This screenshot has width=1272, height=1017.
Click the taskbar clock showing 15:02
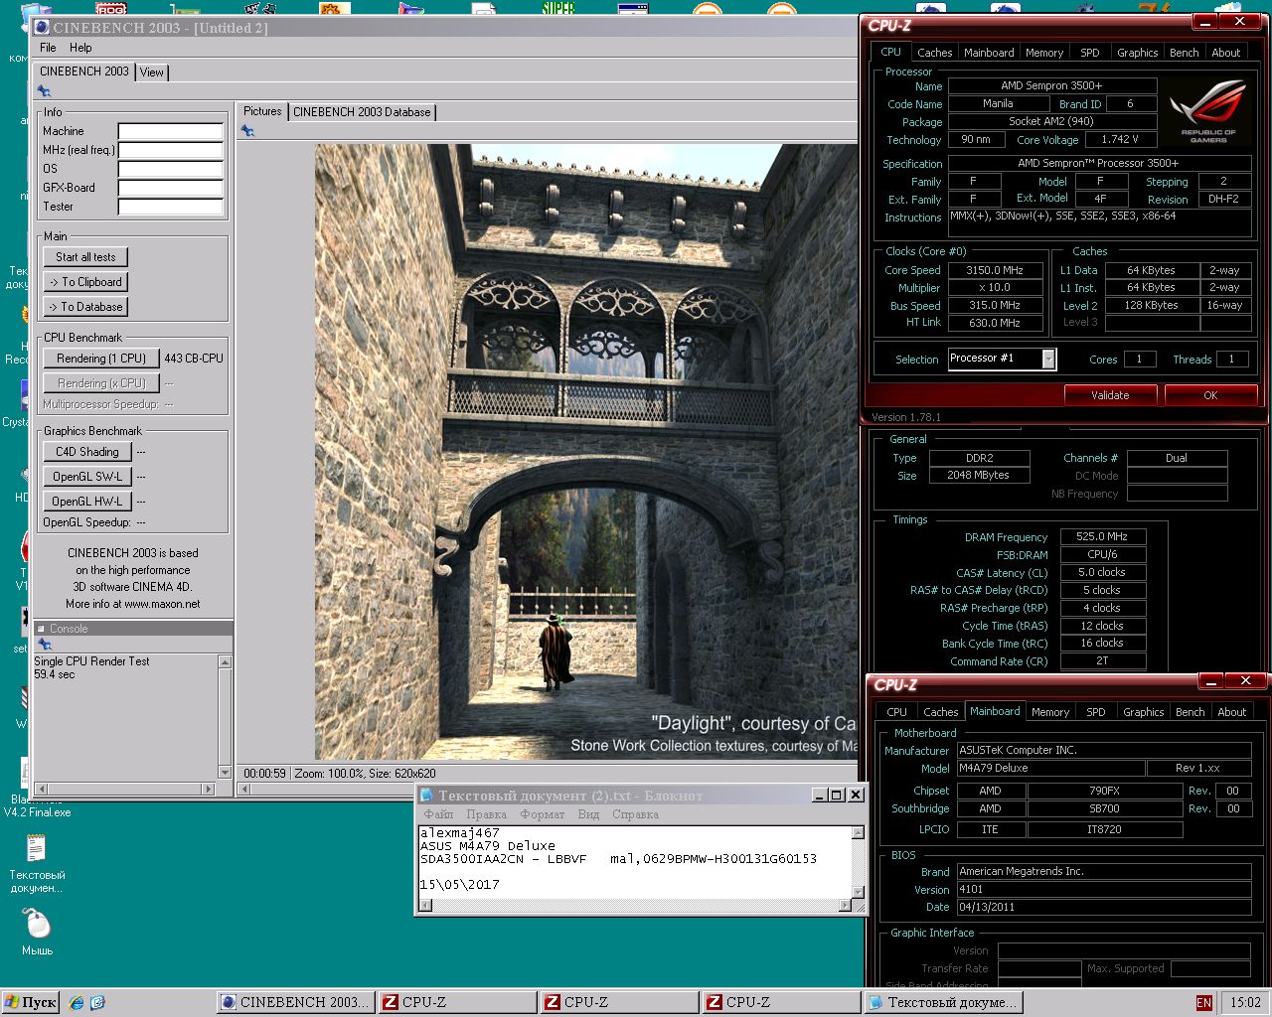1245,1003
